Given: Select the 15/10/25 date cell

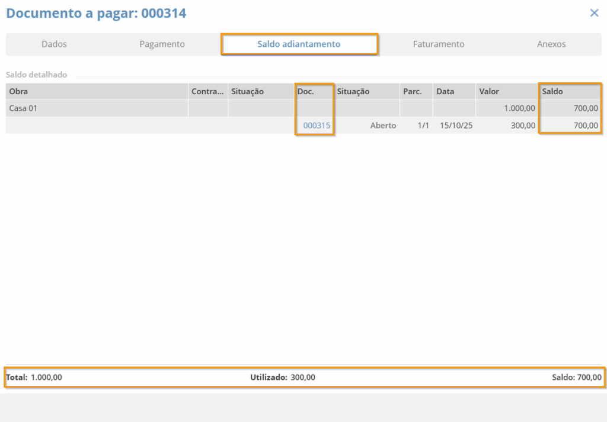Looking at the screenshot, I should point(456,126).
